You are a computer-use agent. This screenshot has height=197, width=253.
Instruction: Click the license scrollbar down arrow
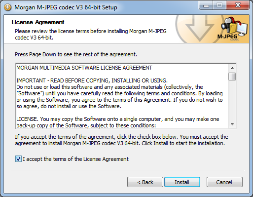(232, 124)
